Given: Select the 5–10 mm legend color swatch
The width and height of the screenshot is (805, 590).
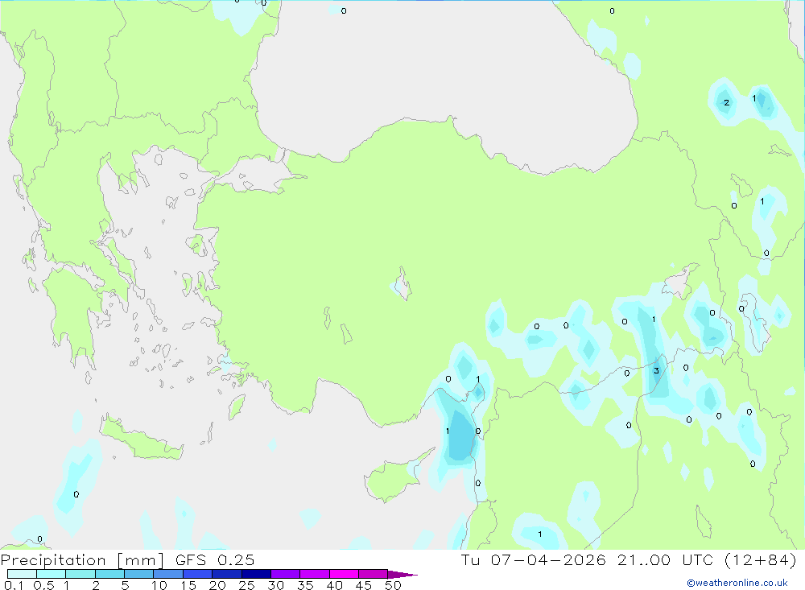Looking at the screenshot, I should point(139,574).
